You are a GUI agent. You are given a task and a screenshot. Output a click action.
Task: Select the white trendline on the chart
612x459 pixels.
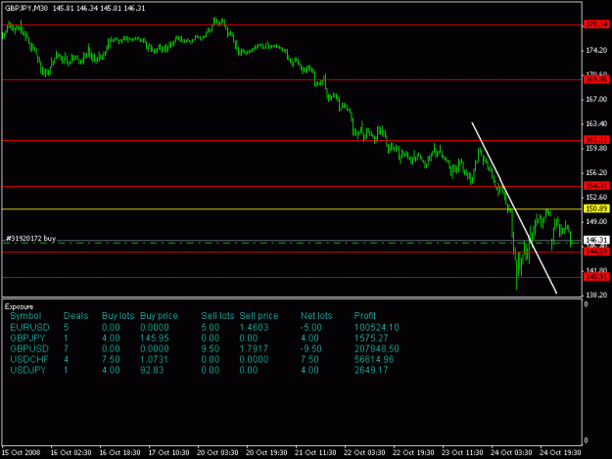[x=514, y=207]
